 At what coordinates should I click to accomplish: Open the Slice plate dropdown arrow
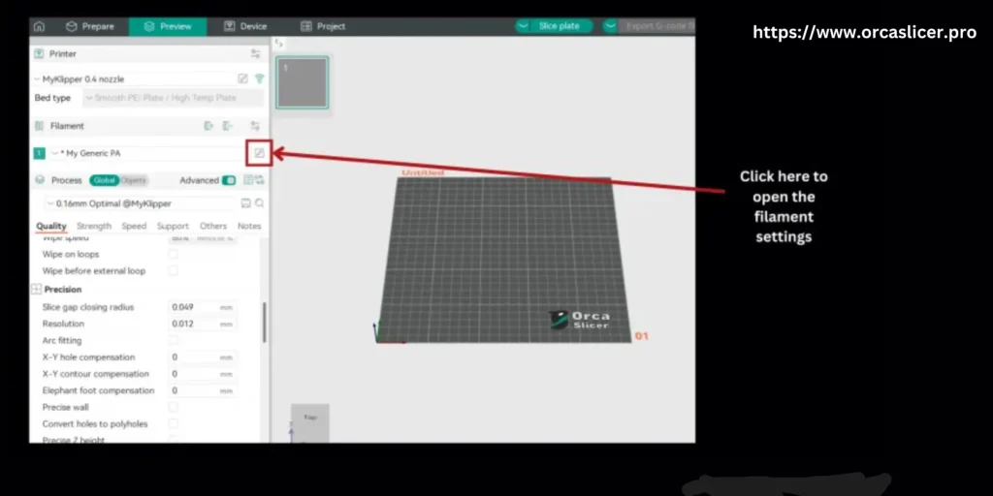523,26
